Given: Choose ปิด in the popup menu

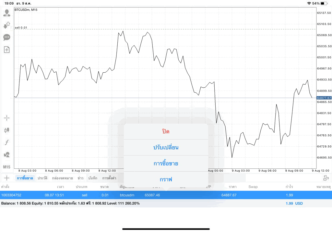Looking at the screenshot, I should pyautogui.click(x=166, y=131).
